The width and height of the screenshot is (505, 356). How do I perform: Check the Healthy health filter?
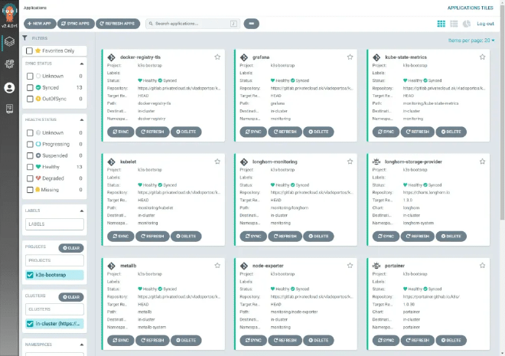point(30,167)
